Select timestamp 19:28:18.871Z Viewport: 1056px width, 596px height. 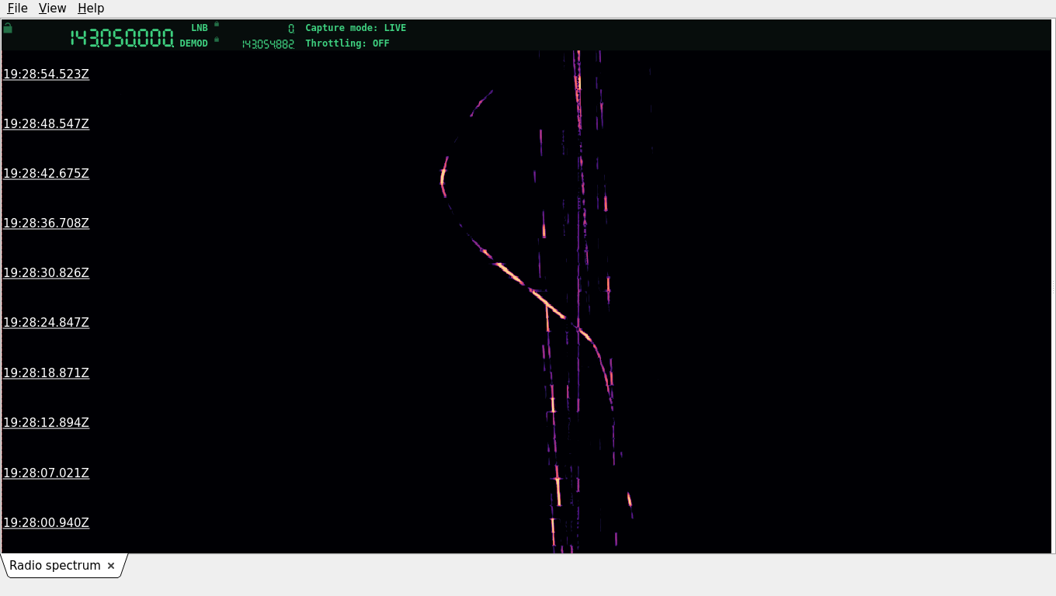tap(47, 372)
